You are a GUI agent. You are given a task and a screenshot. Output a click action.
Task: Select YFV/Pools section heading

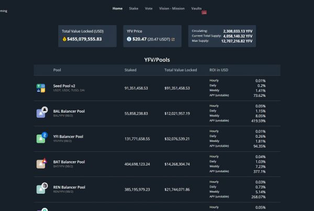pyautogui.click(x=157, y=60)
